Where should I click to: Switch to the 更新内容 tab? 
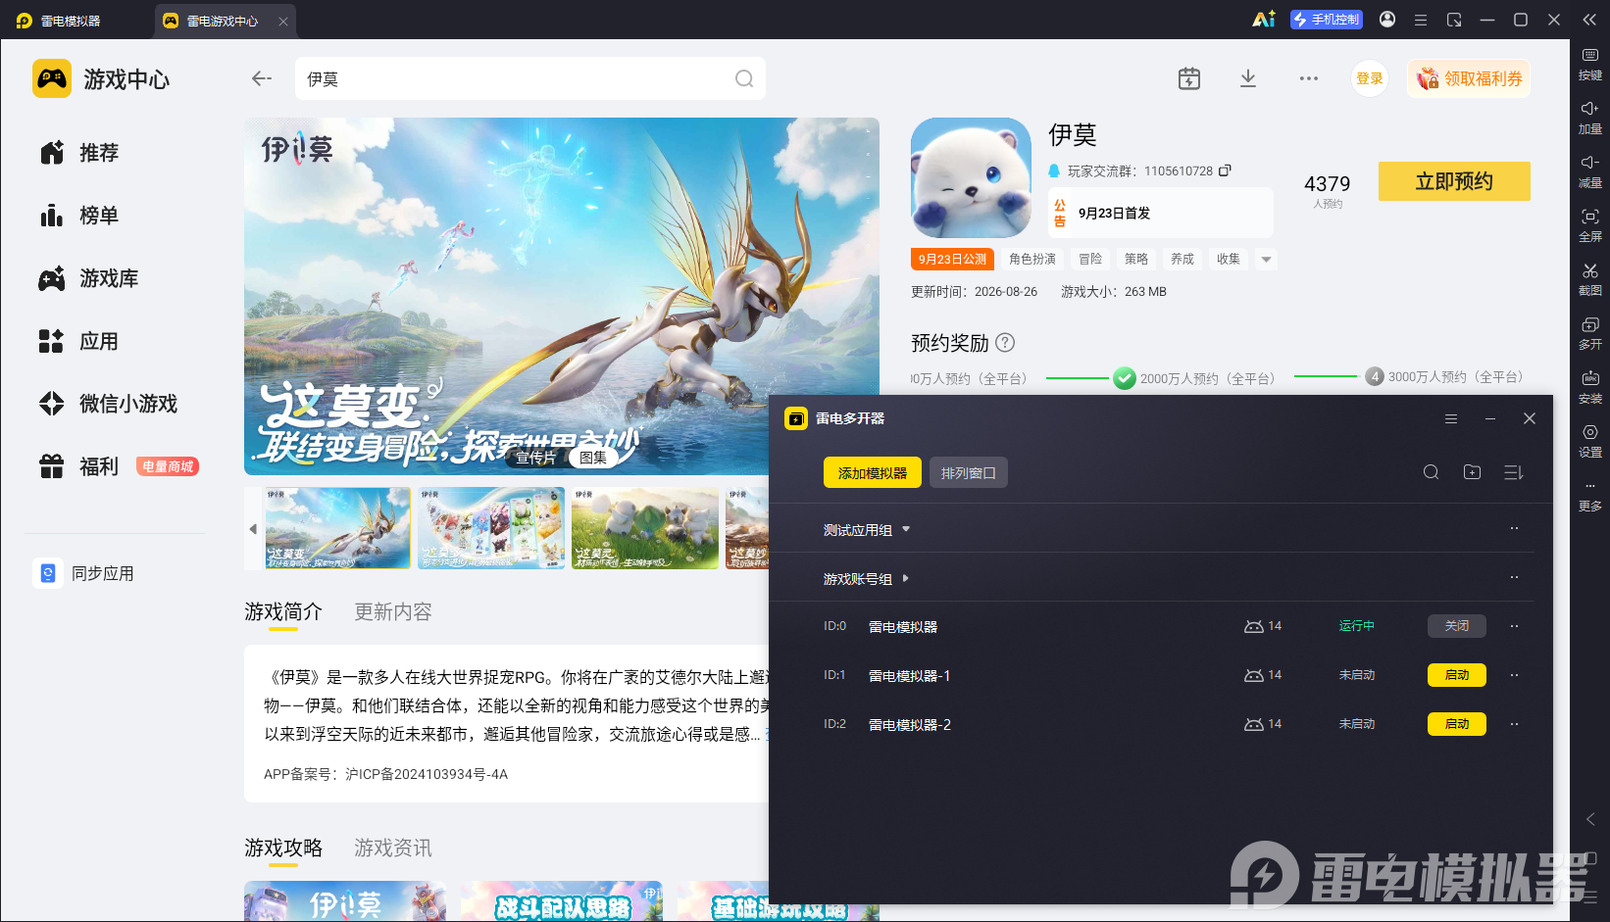tap(393, 611)
